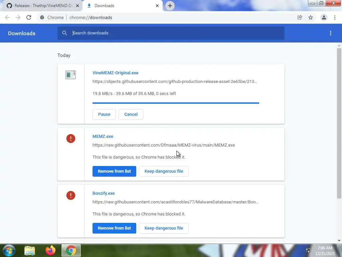342x257 pixels.
Task: Open the Windows Start menu
Action: 9,250
